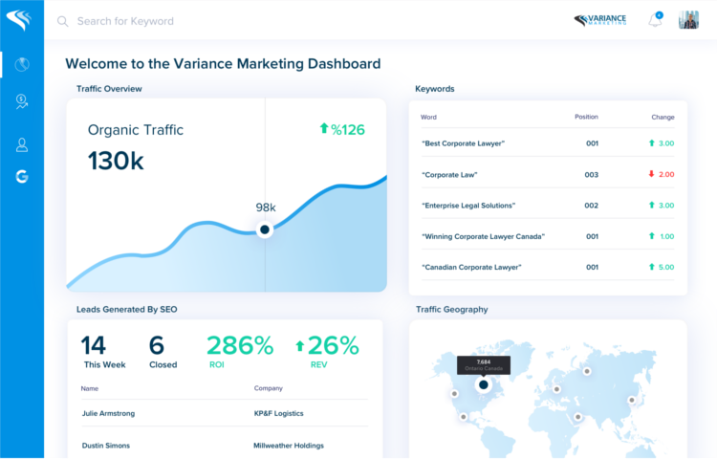Click the East Asia map marker
Screen dimensions: 717x459
(x=632, y=400)
